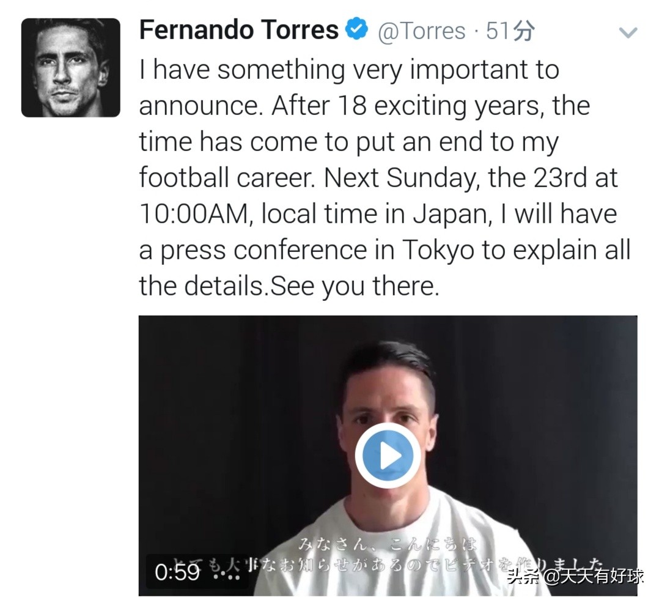The image size is (659, 600).
Task: Click the 51分 tweet timestamp
Action: tap(510, 31)
